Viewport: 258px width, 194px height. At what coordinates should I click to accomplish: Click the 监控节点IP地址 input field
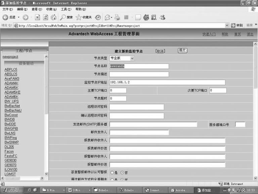point(167,82)
